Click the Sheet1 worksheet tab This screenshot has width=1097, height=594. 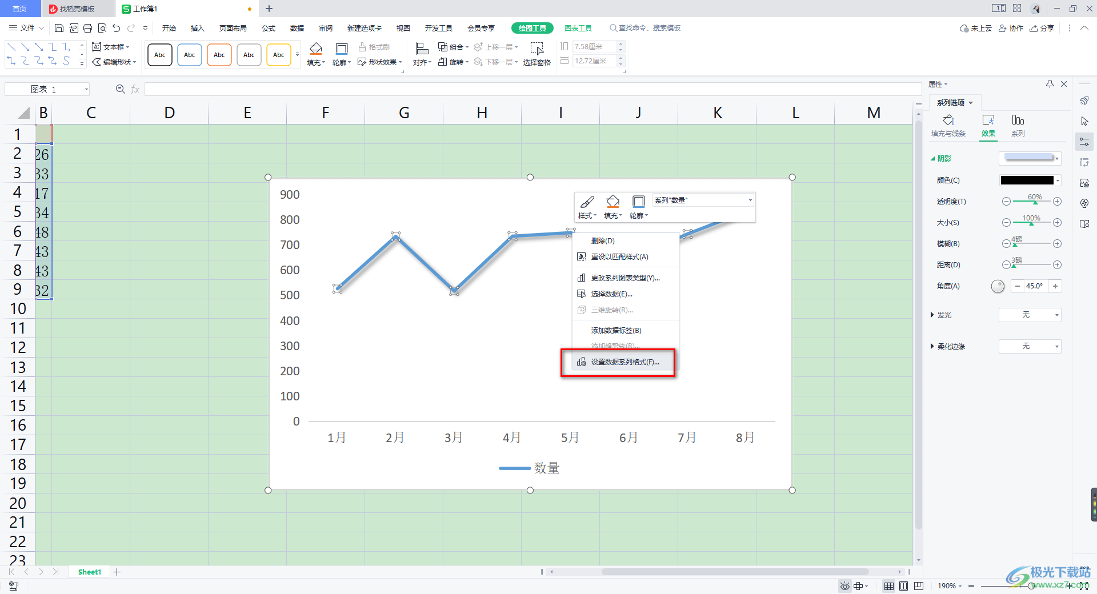coord(89,572)
